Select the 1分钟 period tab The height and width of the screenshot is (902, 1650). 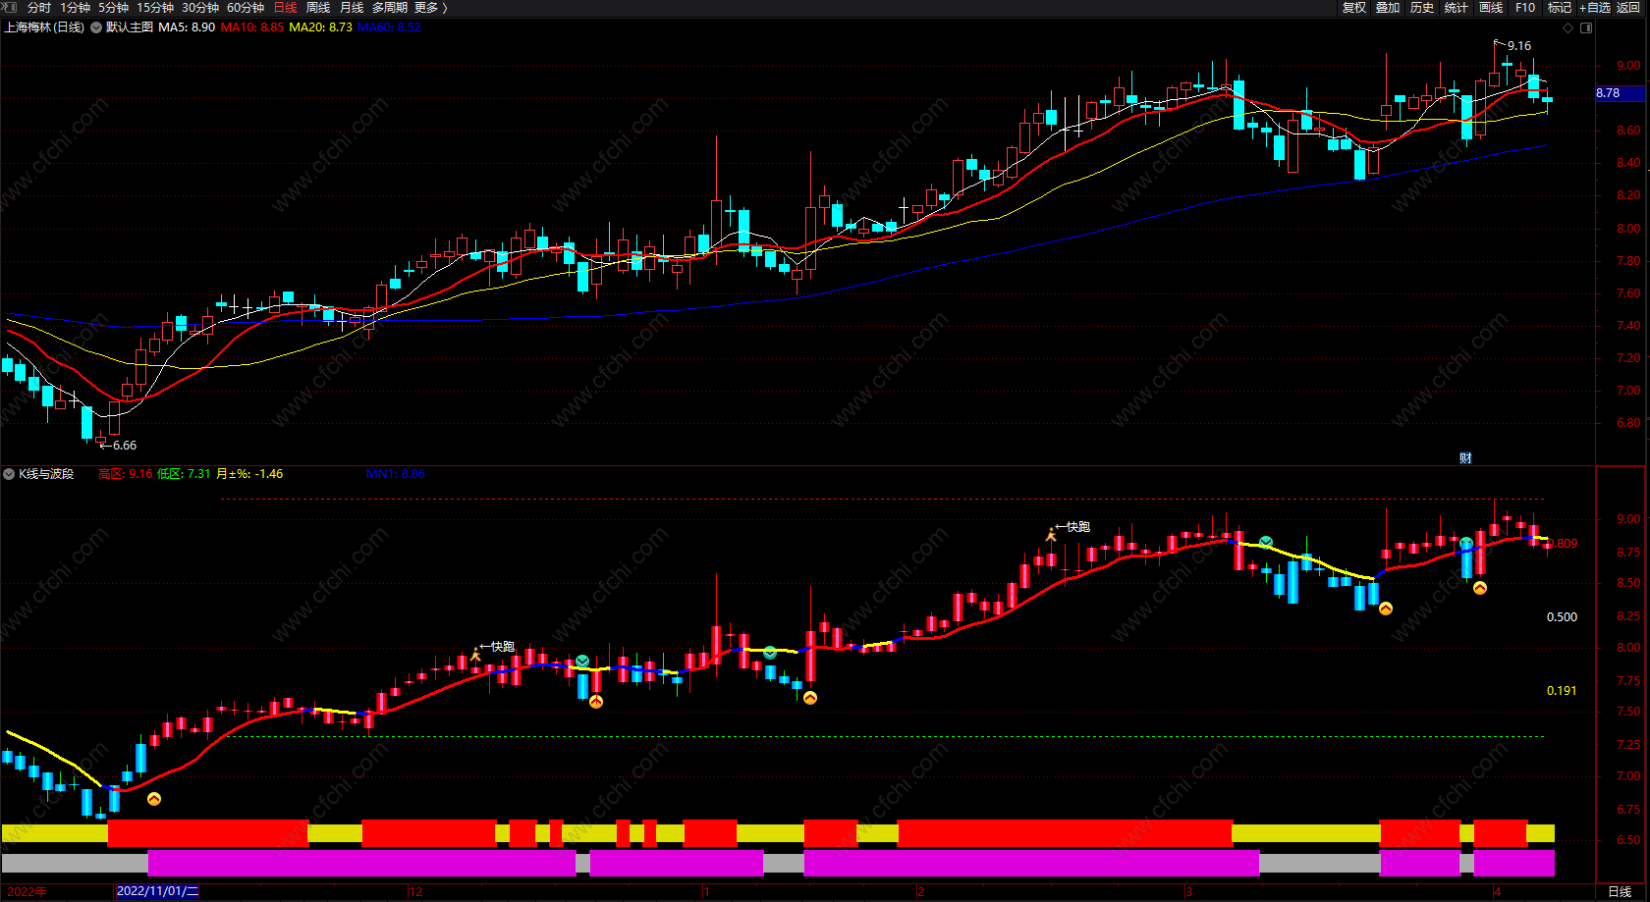[75, 8]
